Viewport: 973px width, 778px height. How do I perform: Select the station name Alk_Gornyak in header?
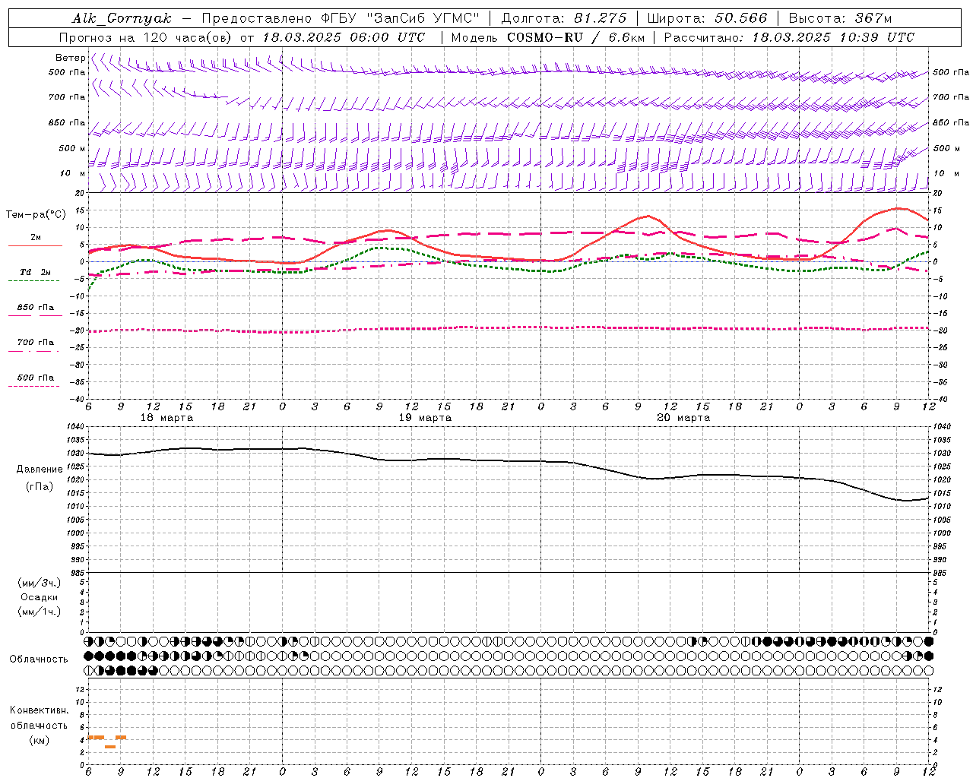pos(122,18)
